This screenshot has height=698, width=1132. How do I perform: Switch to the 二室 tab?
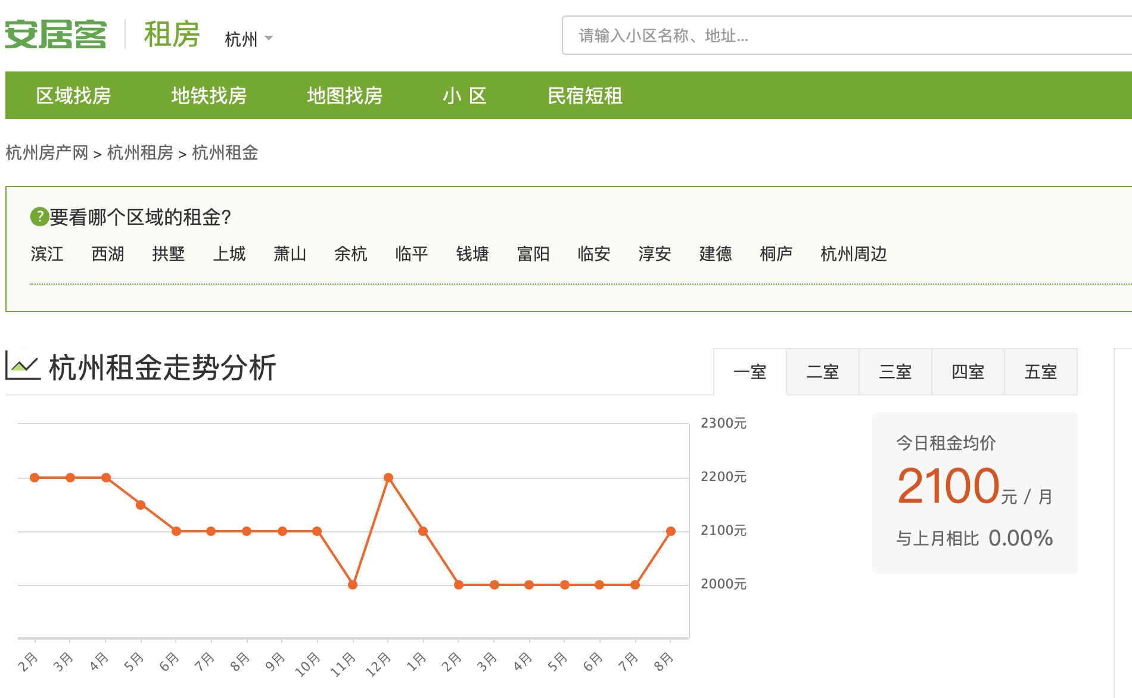click(822, 372)
